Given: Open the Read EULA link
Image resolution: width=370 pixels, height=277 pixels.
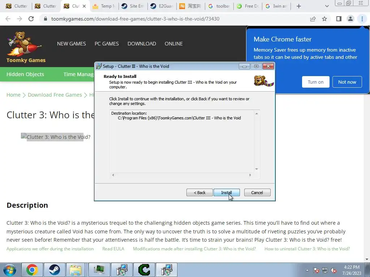Looking at the screenshot, I should click(113, 249).
